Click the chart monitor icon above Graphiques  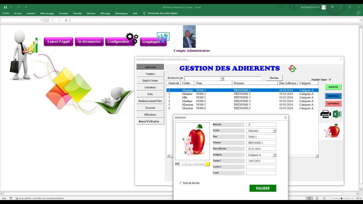point(163,37)
